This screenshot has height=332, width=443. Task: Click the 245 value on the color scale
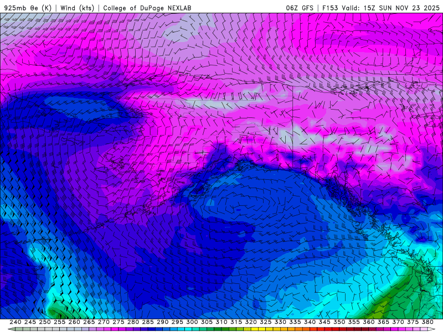pos(30,322)
